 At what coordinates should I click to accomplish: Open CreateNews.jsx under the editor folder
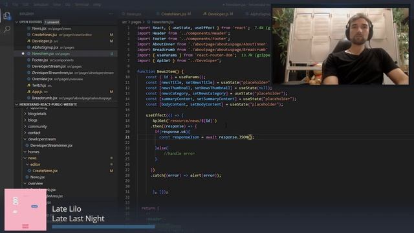click(x=45, y=171)
